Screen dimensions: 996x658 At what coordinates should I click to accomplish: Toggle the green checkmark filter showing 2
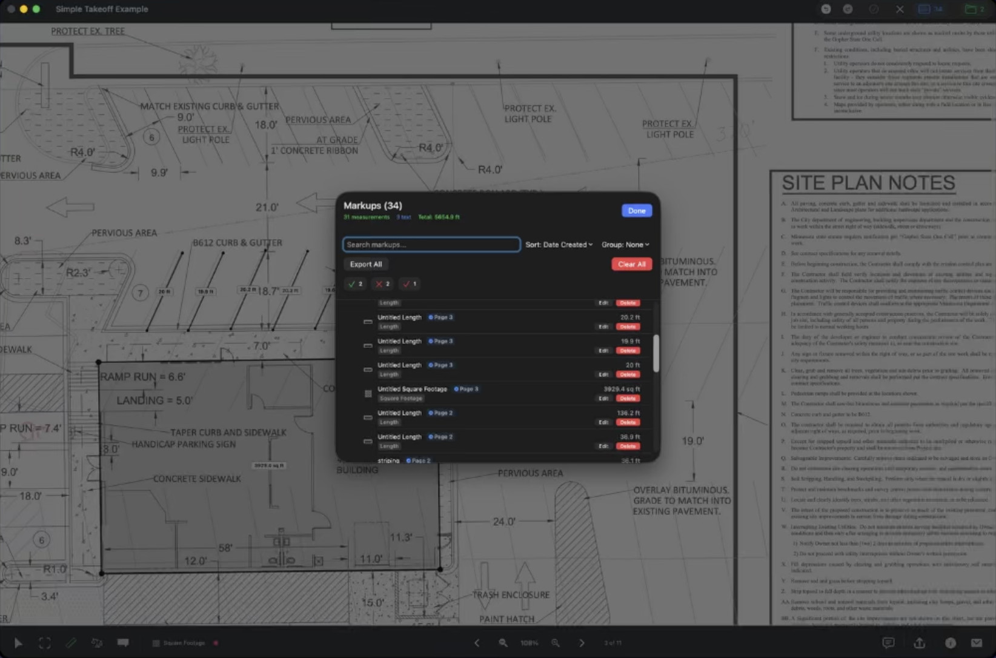[x=356, y=284]
